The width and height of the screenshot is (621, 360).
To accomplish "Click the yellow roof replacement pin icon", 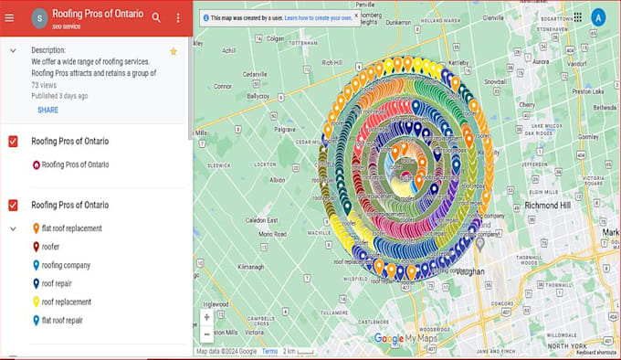I will pyautogui.click(x=36, y=302).
